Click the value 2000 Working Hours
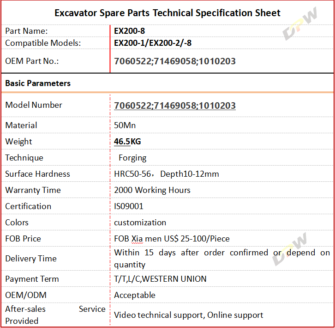The height and width of the screenshot is (328, 335). point(152,190)
